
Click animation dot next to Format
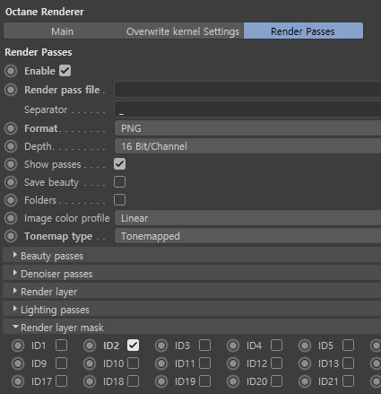coord(11,128)
